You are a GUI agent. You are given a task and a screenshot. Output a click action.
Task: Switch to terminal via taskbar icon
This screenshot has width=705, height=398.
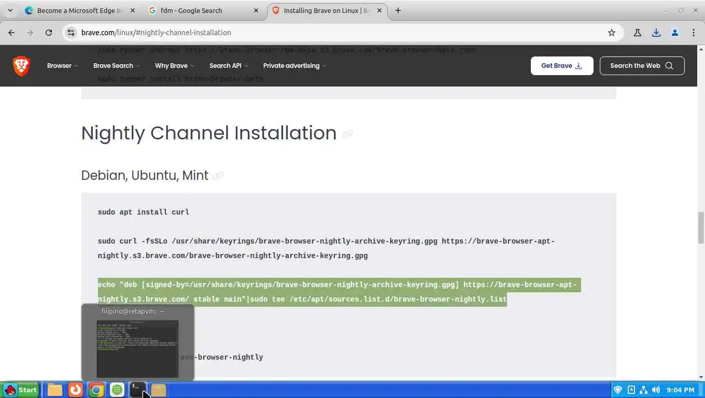coord(138,390)
